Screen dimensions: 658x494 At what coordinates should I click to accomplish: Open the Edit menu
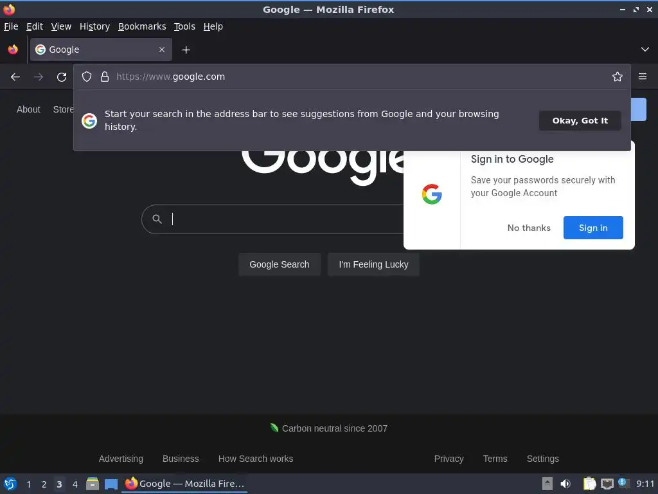click(x=35, y=26)
